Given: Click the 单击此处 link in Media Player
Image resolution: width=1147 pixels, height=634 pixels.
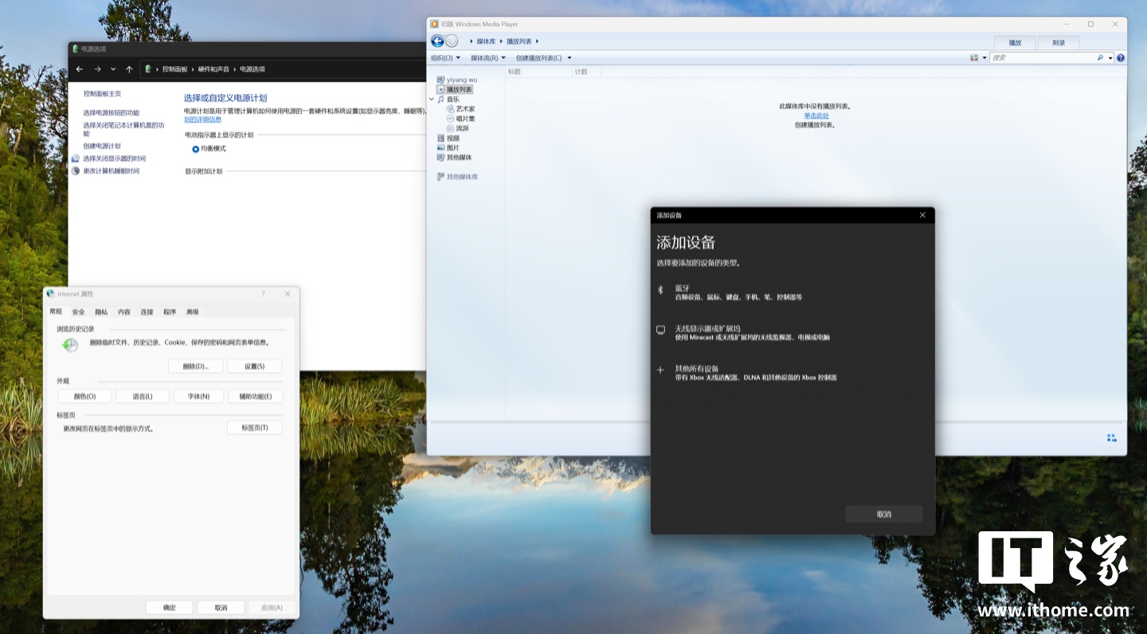Looking at the screenshot, I should pos(816,115).
